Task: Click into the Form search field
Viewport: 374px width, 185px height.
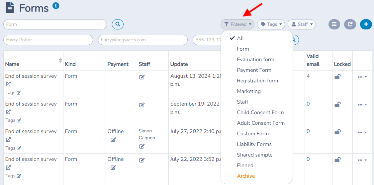Action: (x=55, y=24)
